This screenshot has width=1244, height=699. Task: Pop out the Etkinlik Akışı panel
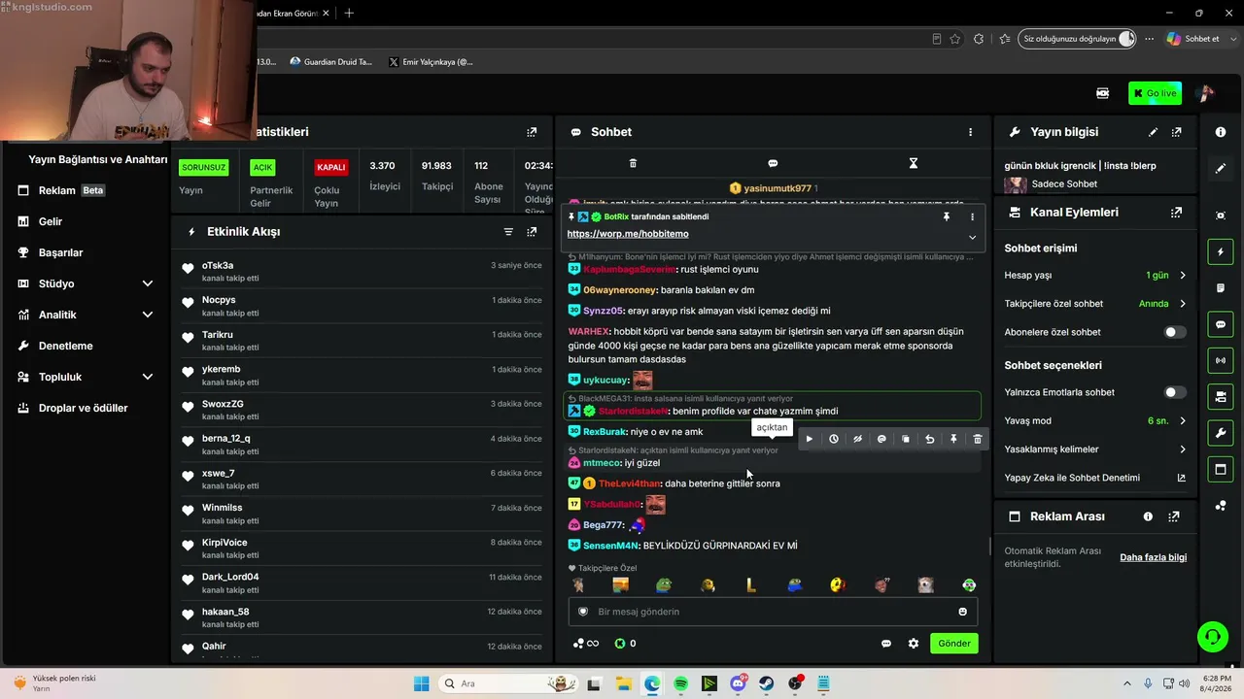click(532, 232)
